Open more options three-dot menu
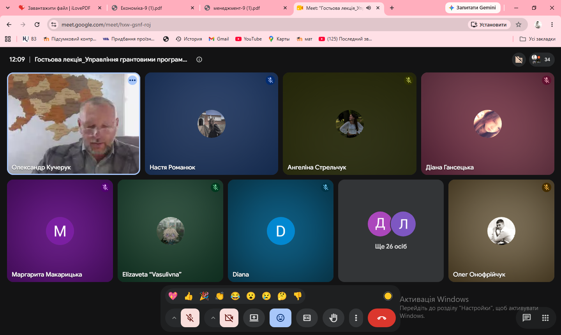 point(356,318)
